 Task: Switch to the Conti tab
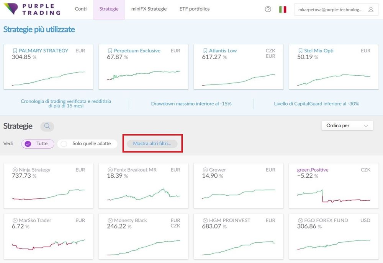click(x=80, y=9)
